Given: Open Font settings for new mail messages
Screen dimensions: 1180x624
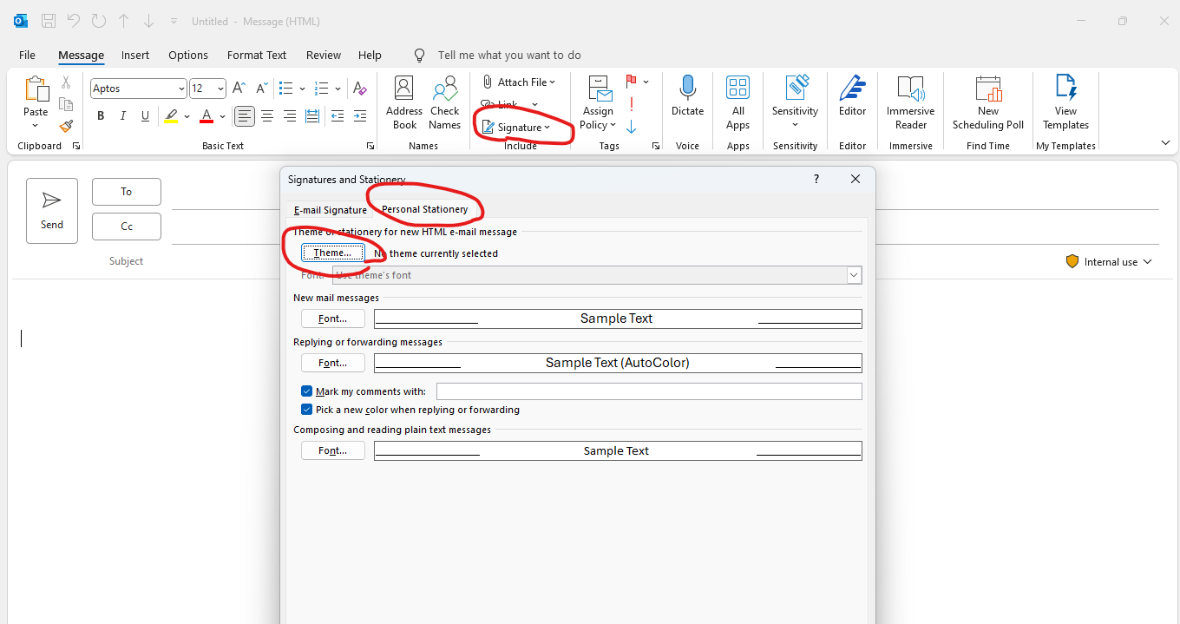Looking at the screenshot, I should 332,318.
